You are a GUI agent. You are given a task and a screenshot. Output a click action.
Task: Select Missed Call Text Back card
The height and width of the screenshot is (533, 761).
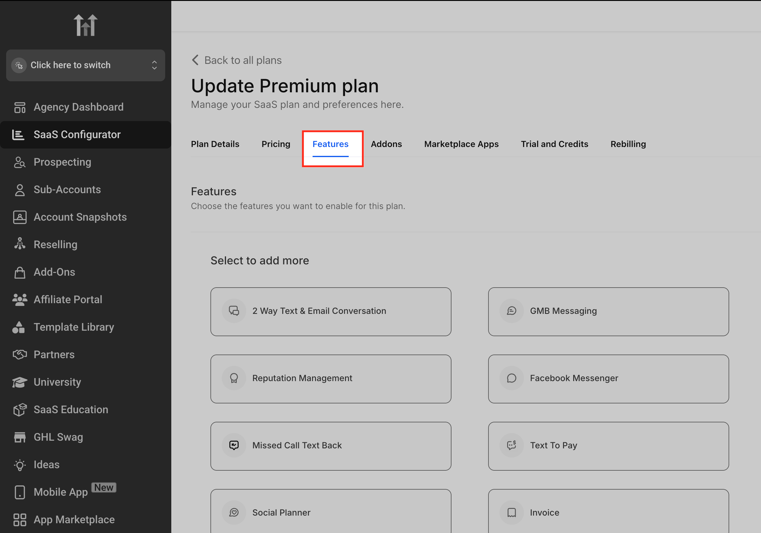(x=330, y=446)
